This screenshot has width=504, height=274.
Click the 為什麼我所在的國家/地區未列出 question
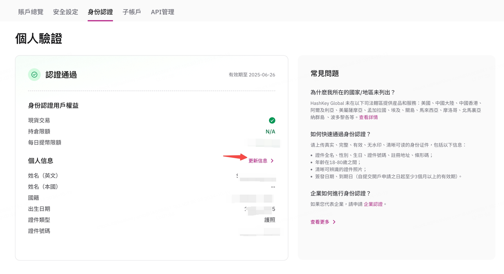353,93
